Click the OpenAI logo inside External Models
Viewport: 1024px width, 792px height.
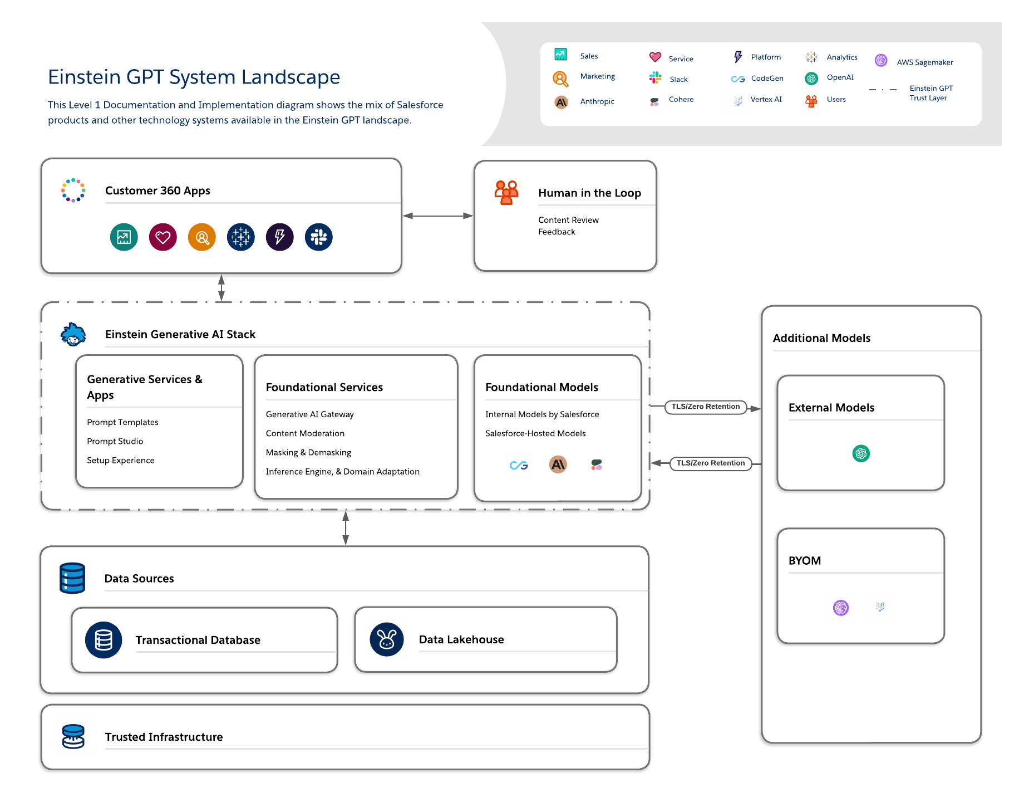click(x=860, y=453)
